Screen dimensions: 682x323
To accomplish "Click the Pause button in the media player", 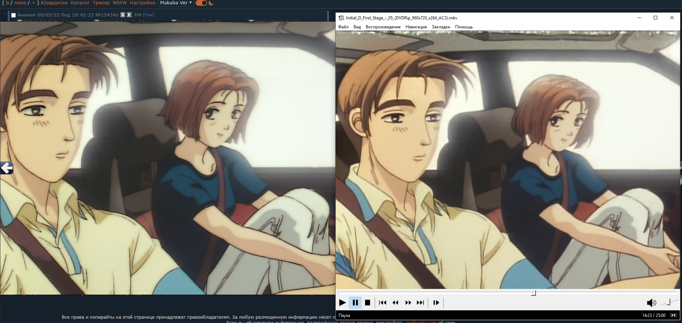I will pyautogui.click(x=355, y=303).
